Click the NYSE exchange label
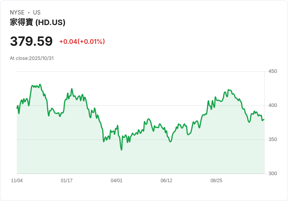Viewport: 288px width, 201px height. (x=17, y=13)
